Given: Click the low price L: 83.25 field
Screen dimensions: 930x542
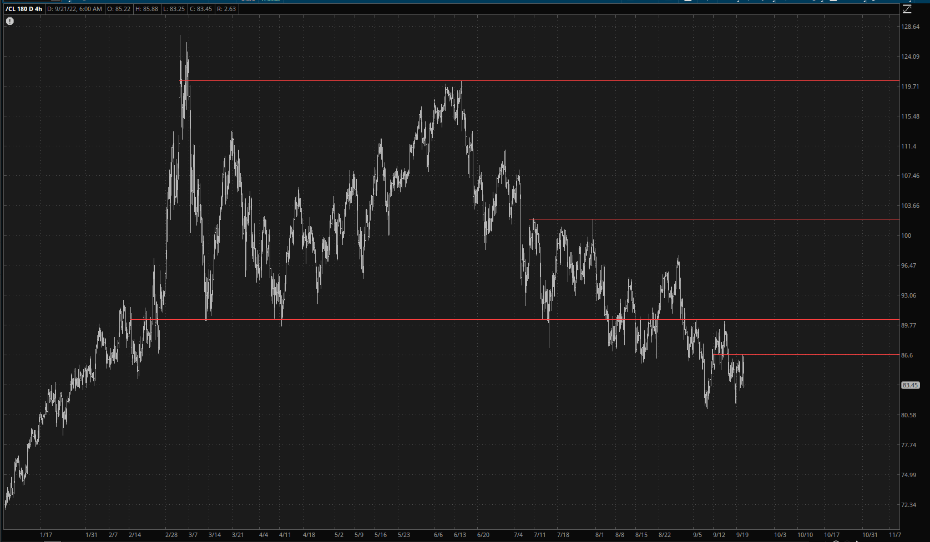Looking at the screenshot, I should point(174,9).
